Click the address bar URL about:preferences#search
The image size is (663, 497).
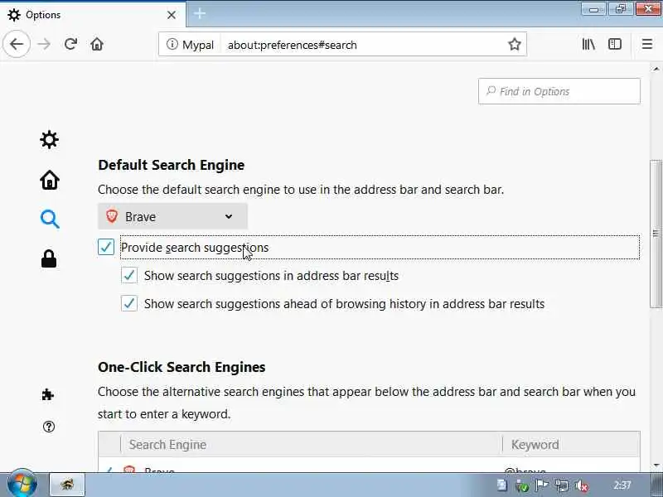pos(293,45)
